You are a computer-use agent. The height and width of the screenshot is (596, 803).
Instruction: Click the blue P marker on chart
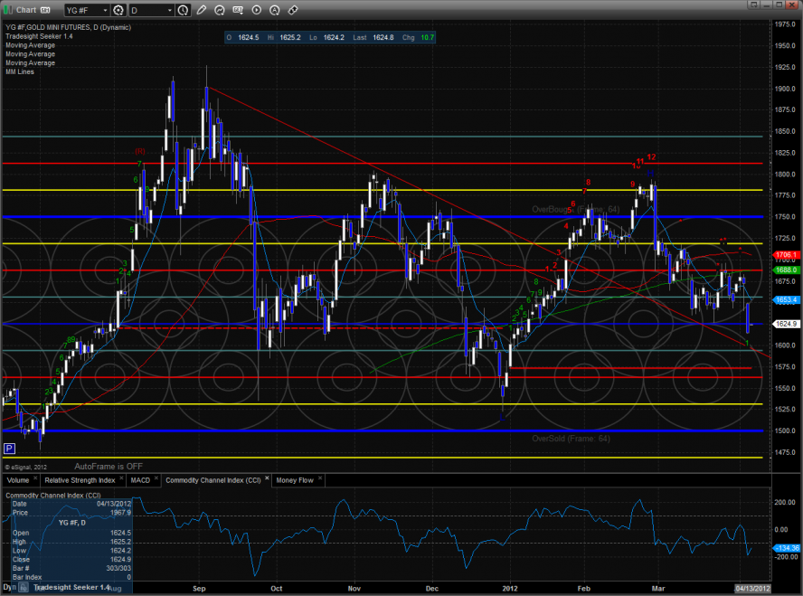[x=9, y=449]
